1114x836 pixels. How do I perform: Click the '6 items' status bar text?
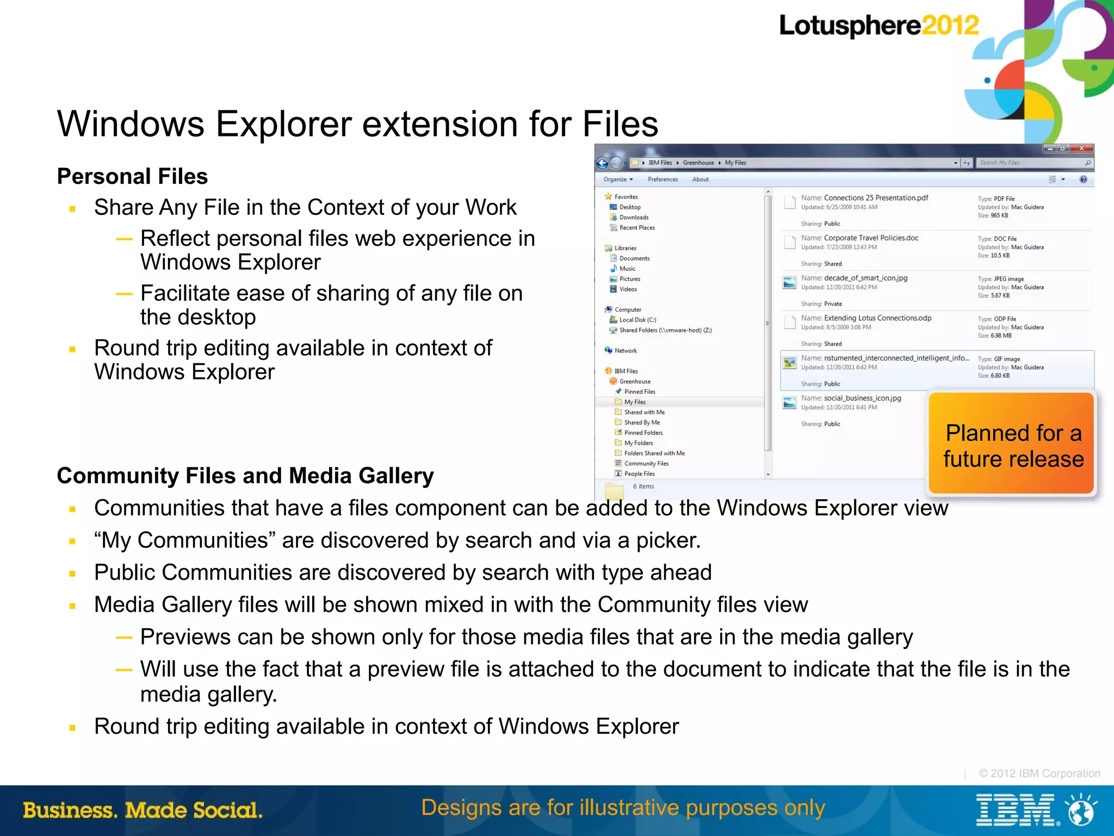[x=643, y=486]
